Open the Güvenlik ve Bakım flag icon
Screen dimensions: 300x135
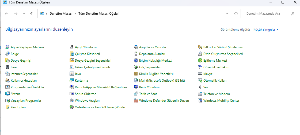pyautogui.click(x=200, y=67)
